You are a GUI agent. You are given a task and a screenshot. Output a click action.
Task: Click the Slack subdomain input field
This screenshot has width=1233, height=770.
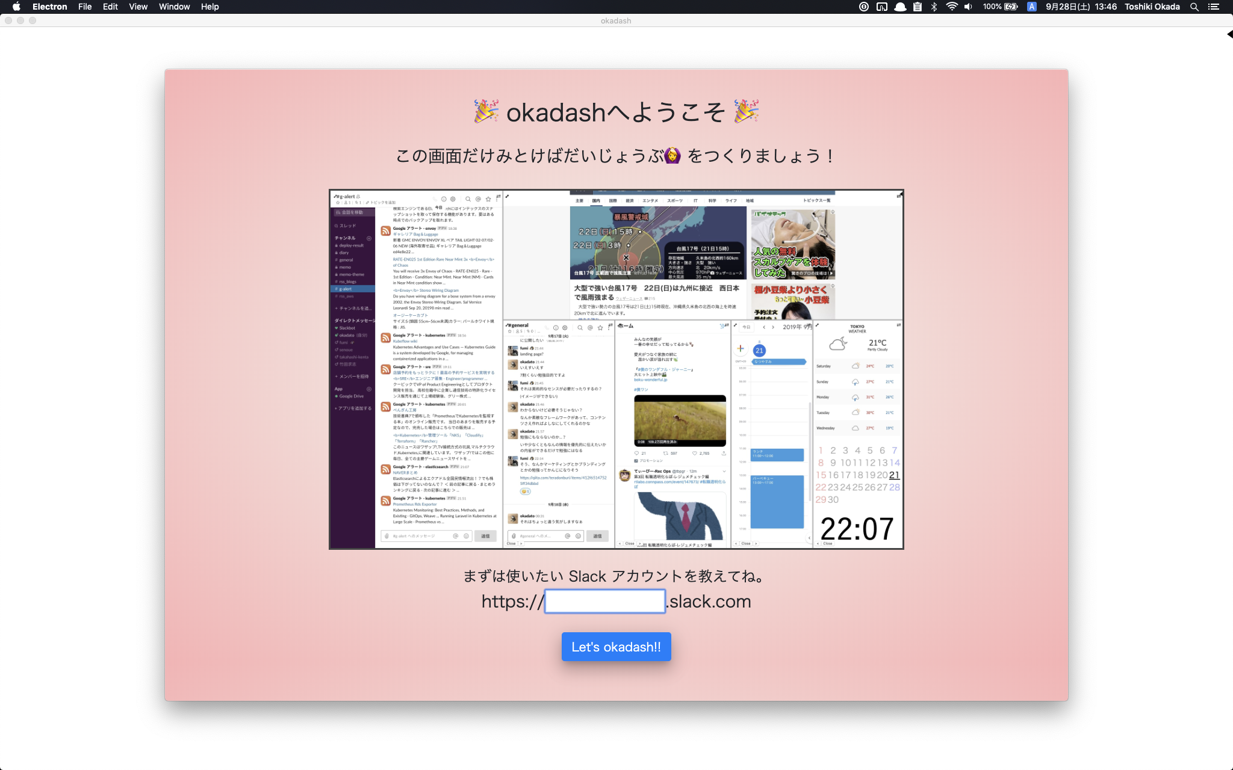604,601
